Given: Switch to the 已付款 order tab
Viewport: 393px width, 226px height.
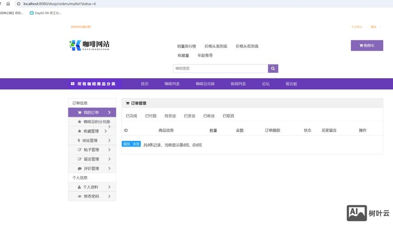Looking at the screenshot, I should click(x=151, y=116).
